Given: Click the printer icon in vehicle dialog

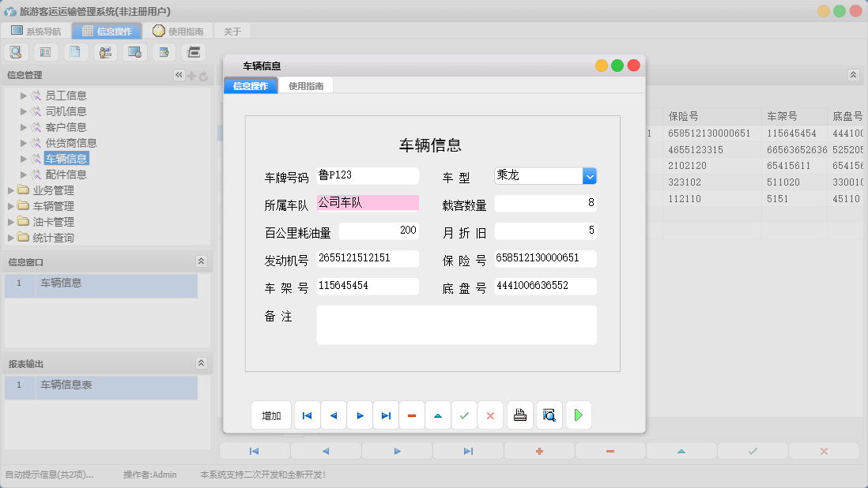Looking at the screenshot, I should coord(519,415).
